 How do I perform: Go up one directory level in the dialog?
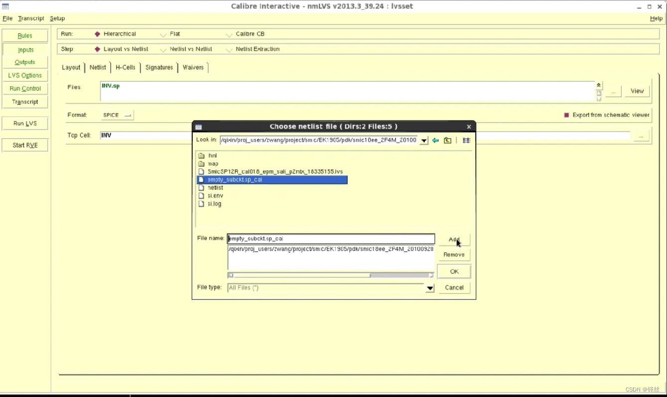tap(447, 140)
